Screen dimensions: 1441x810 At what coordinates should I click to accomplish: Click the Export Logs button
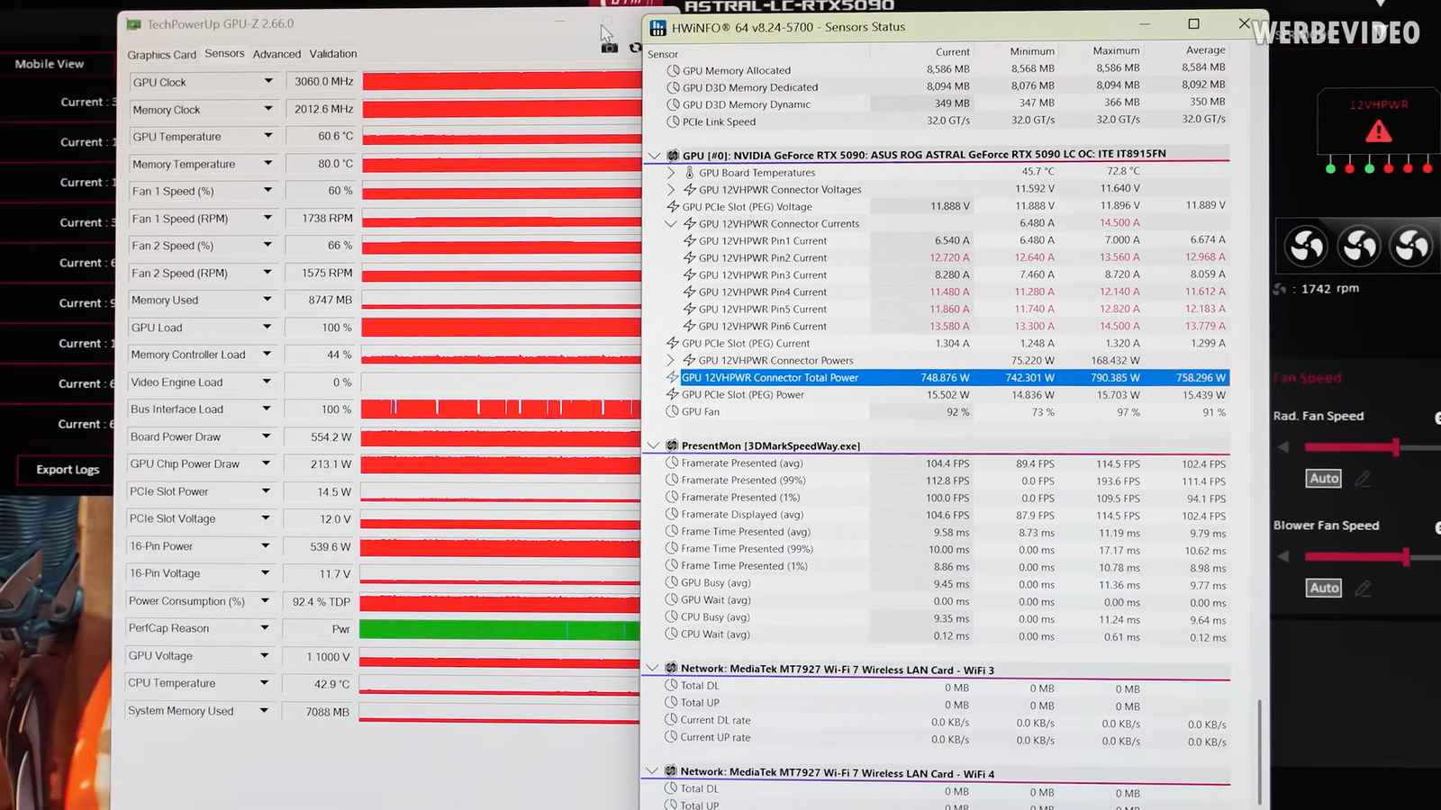[x=68, y=470]
